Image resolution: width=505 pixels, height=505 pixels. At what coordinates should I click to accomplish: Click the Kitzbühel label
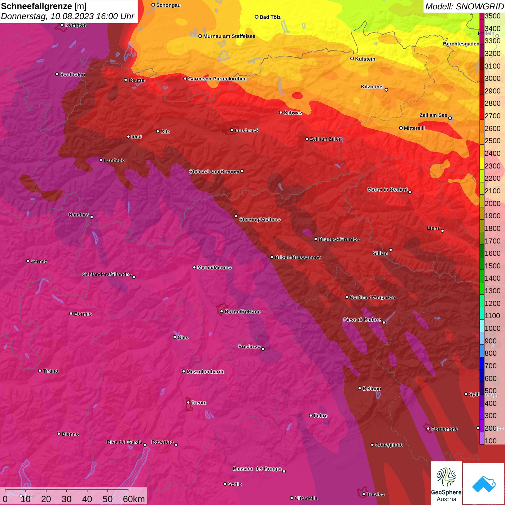372,87
